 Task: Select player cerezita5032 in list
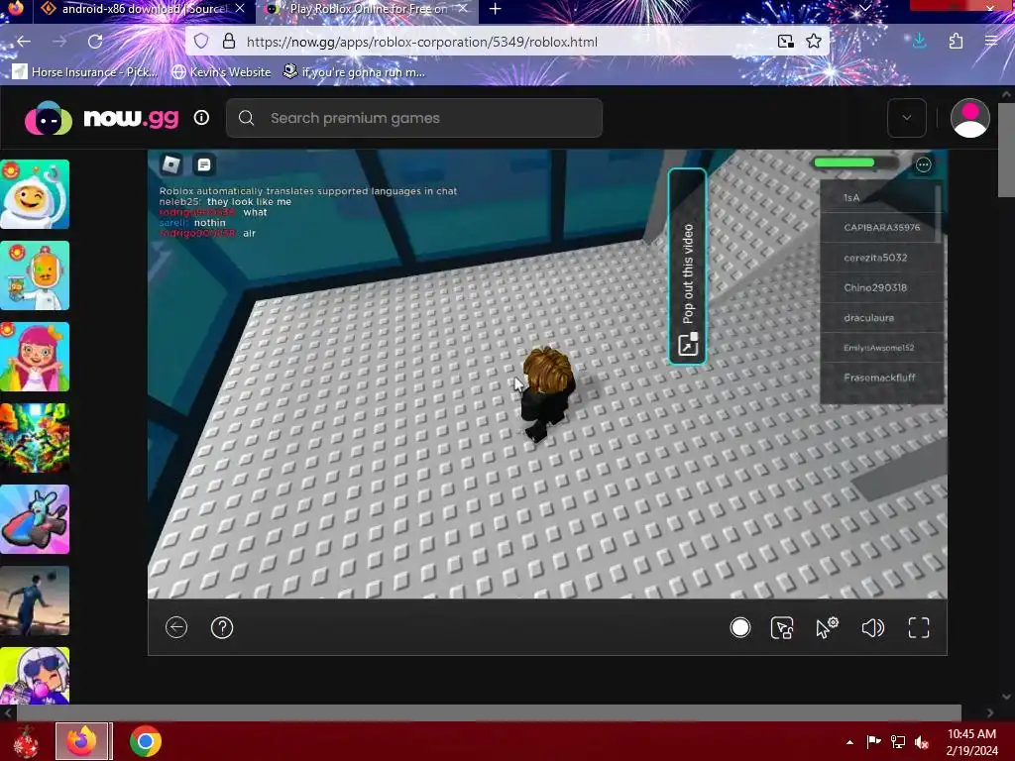(x=881, y=258)
